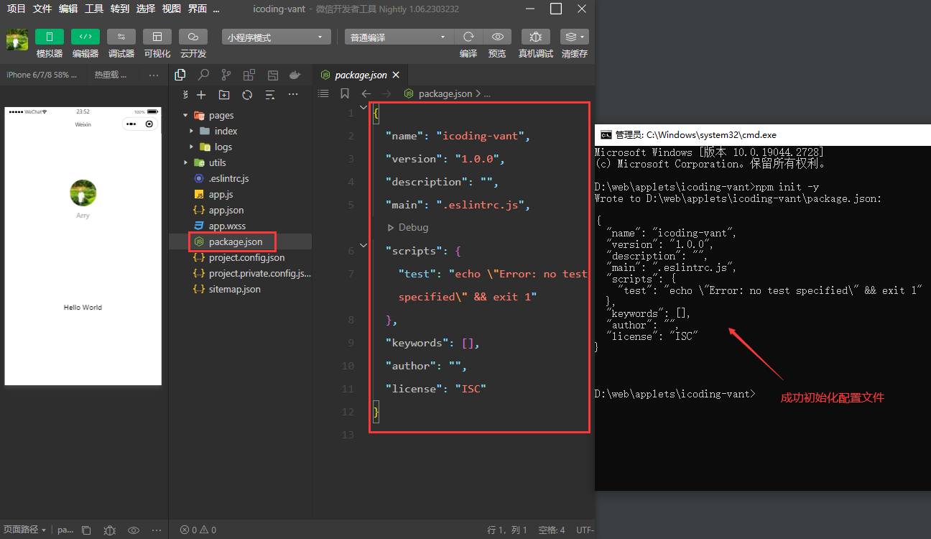Click the 行 1, 列 1 cursor position
The height and width of the screenshot is (539, 931).
pos(507,530)
